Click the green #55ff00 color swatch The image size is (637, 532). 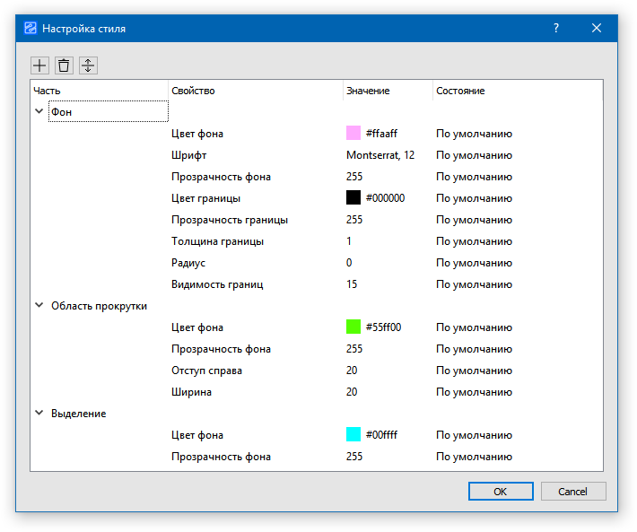353,327
